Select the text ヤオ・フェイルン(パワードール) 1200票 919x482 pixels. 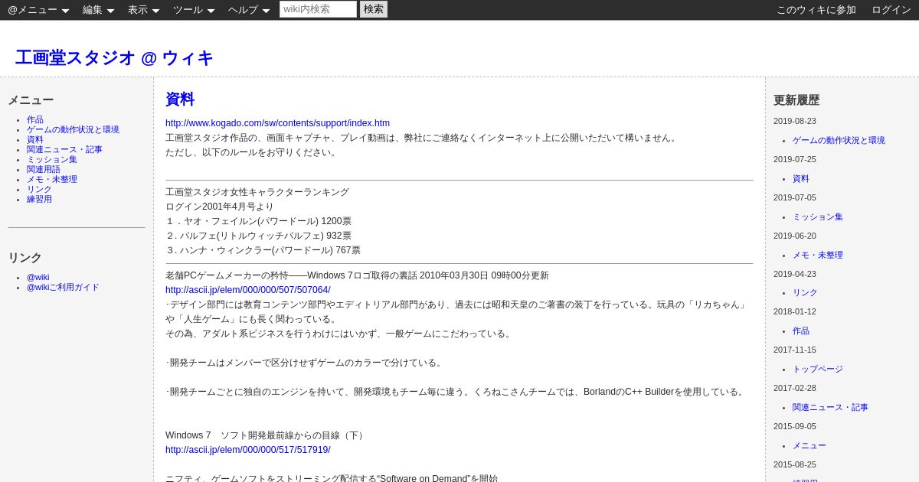coord(267,221)
